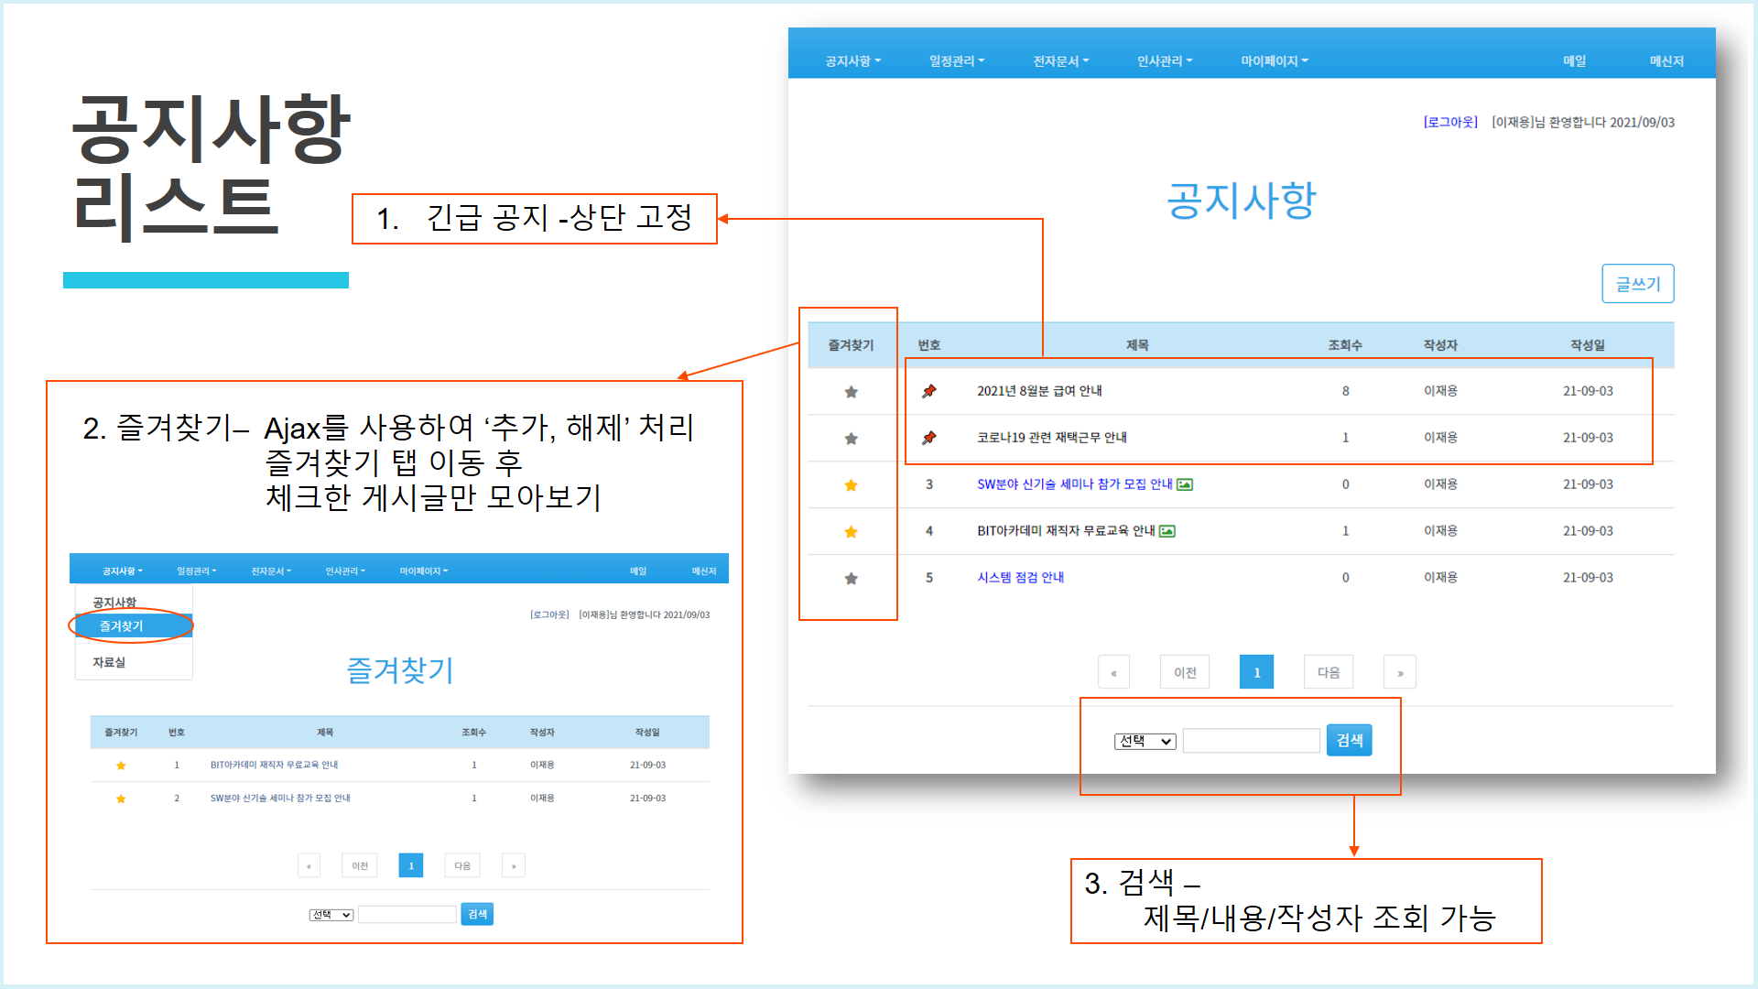Screen dimensions: 1758x989
Task: Select 자료실 in the small screenshot's dropdown menu
Action: (109, 662)
